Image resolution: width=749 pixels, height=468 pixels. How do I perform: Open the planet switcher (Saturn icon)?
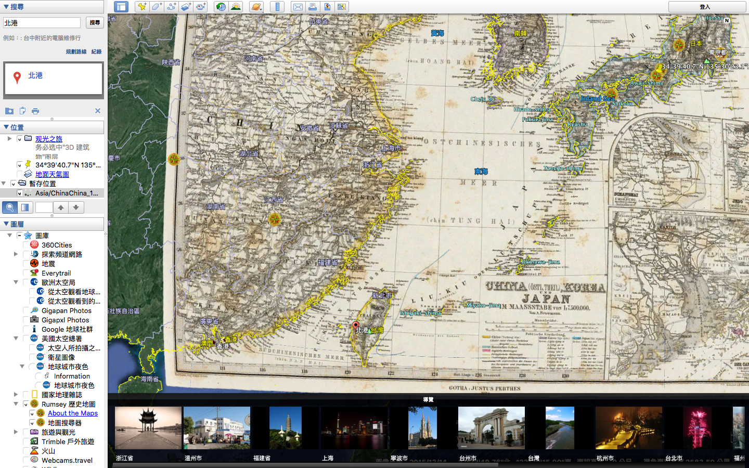pyautogui.click(x=256, y=7)
